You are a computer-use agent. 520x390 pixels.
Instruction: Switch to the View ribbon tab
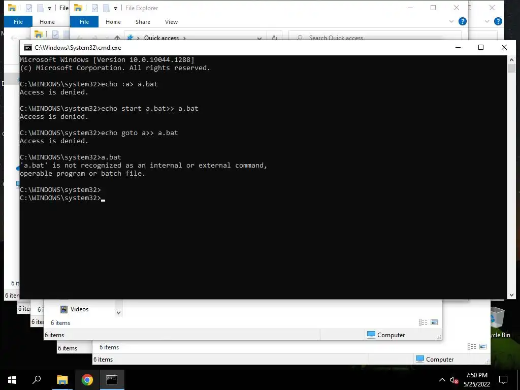(171, 21)
